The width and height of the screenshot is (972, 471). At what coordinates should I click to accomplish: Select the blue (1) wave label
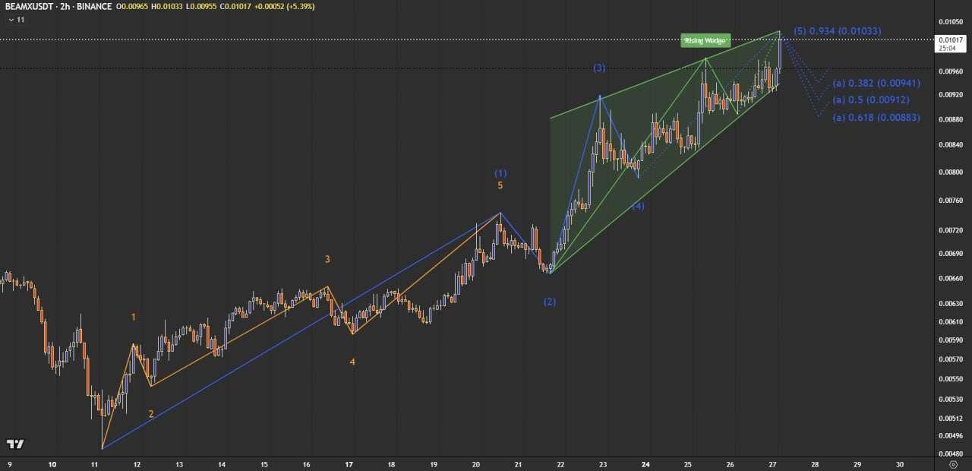(500, 173)
